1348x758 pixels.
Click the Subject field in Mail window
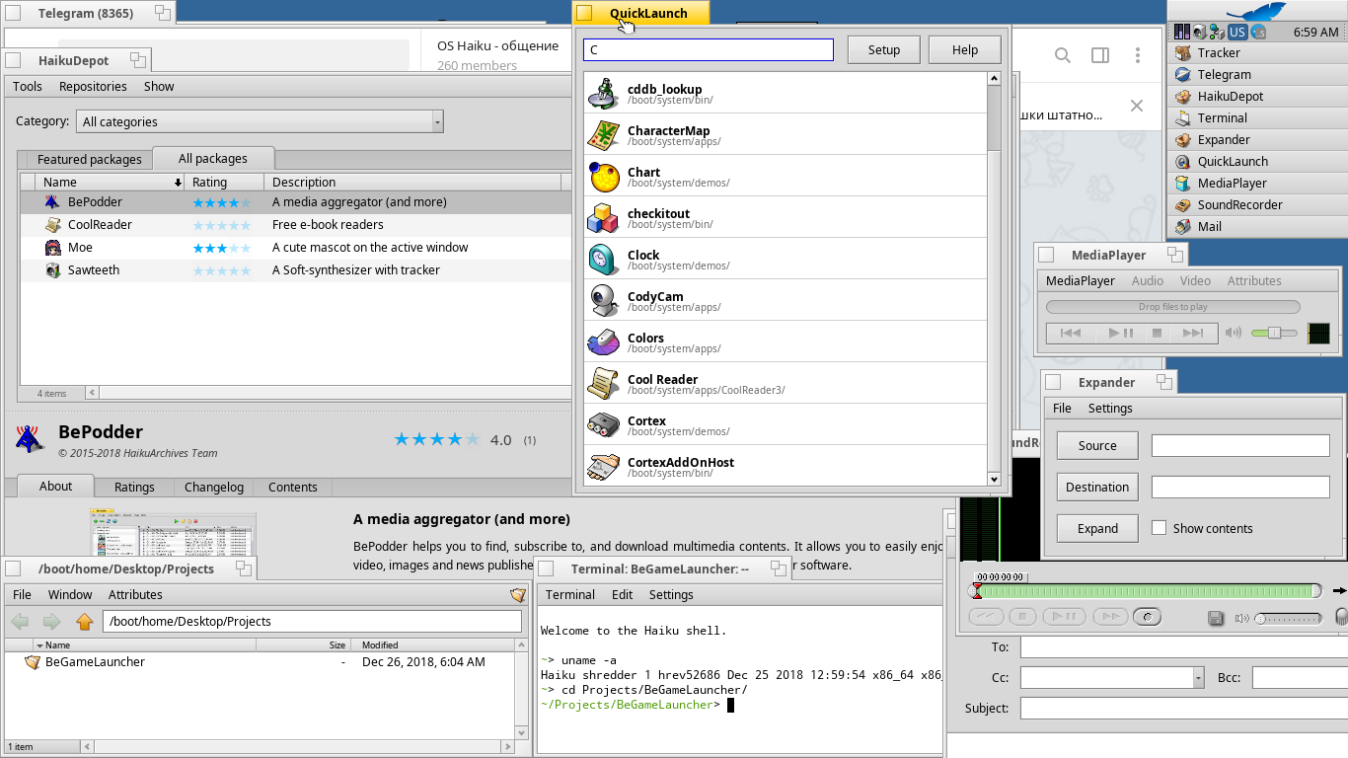[1184, 709]
